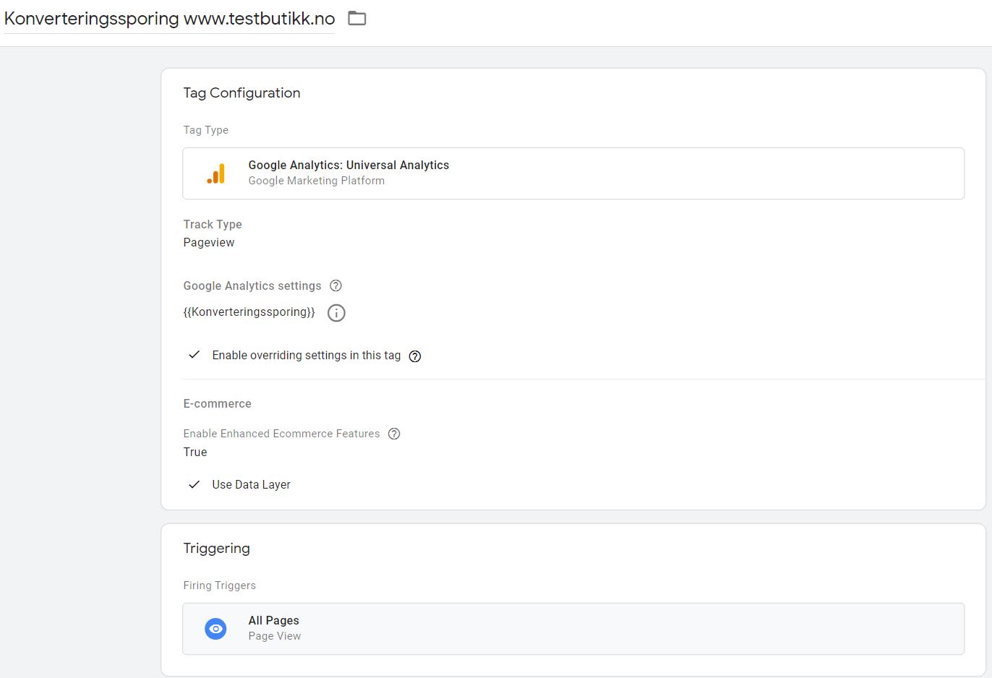Screen dimensions: 992x678
Task: Click the All Pages trigger eye icon
Action: tap(215, 629)
